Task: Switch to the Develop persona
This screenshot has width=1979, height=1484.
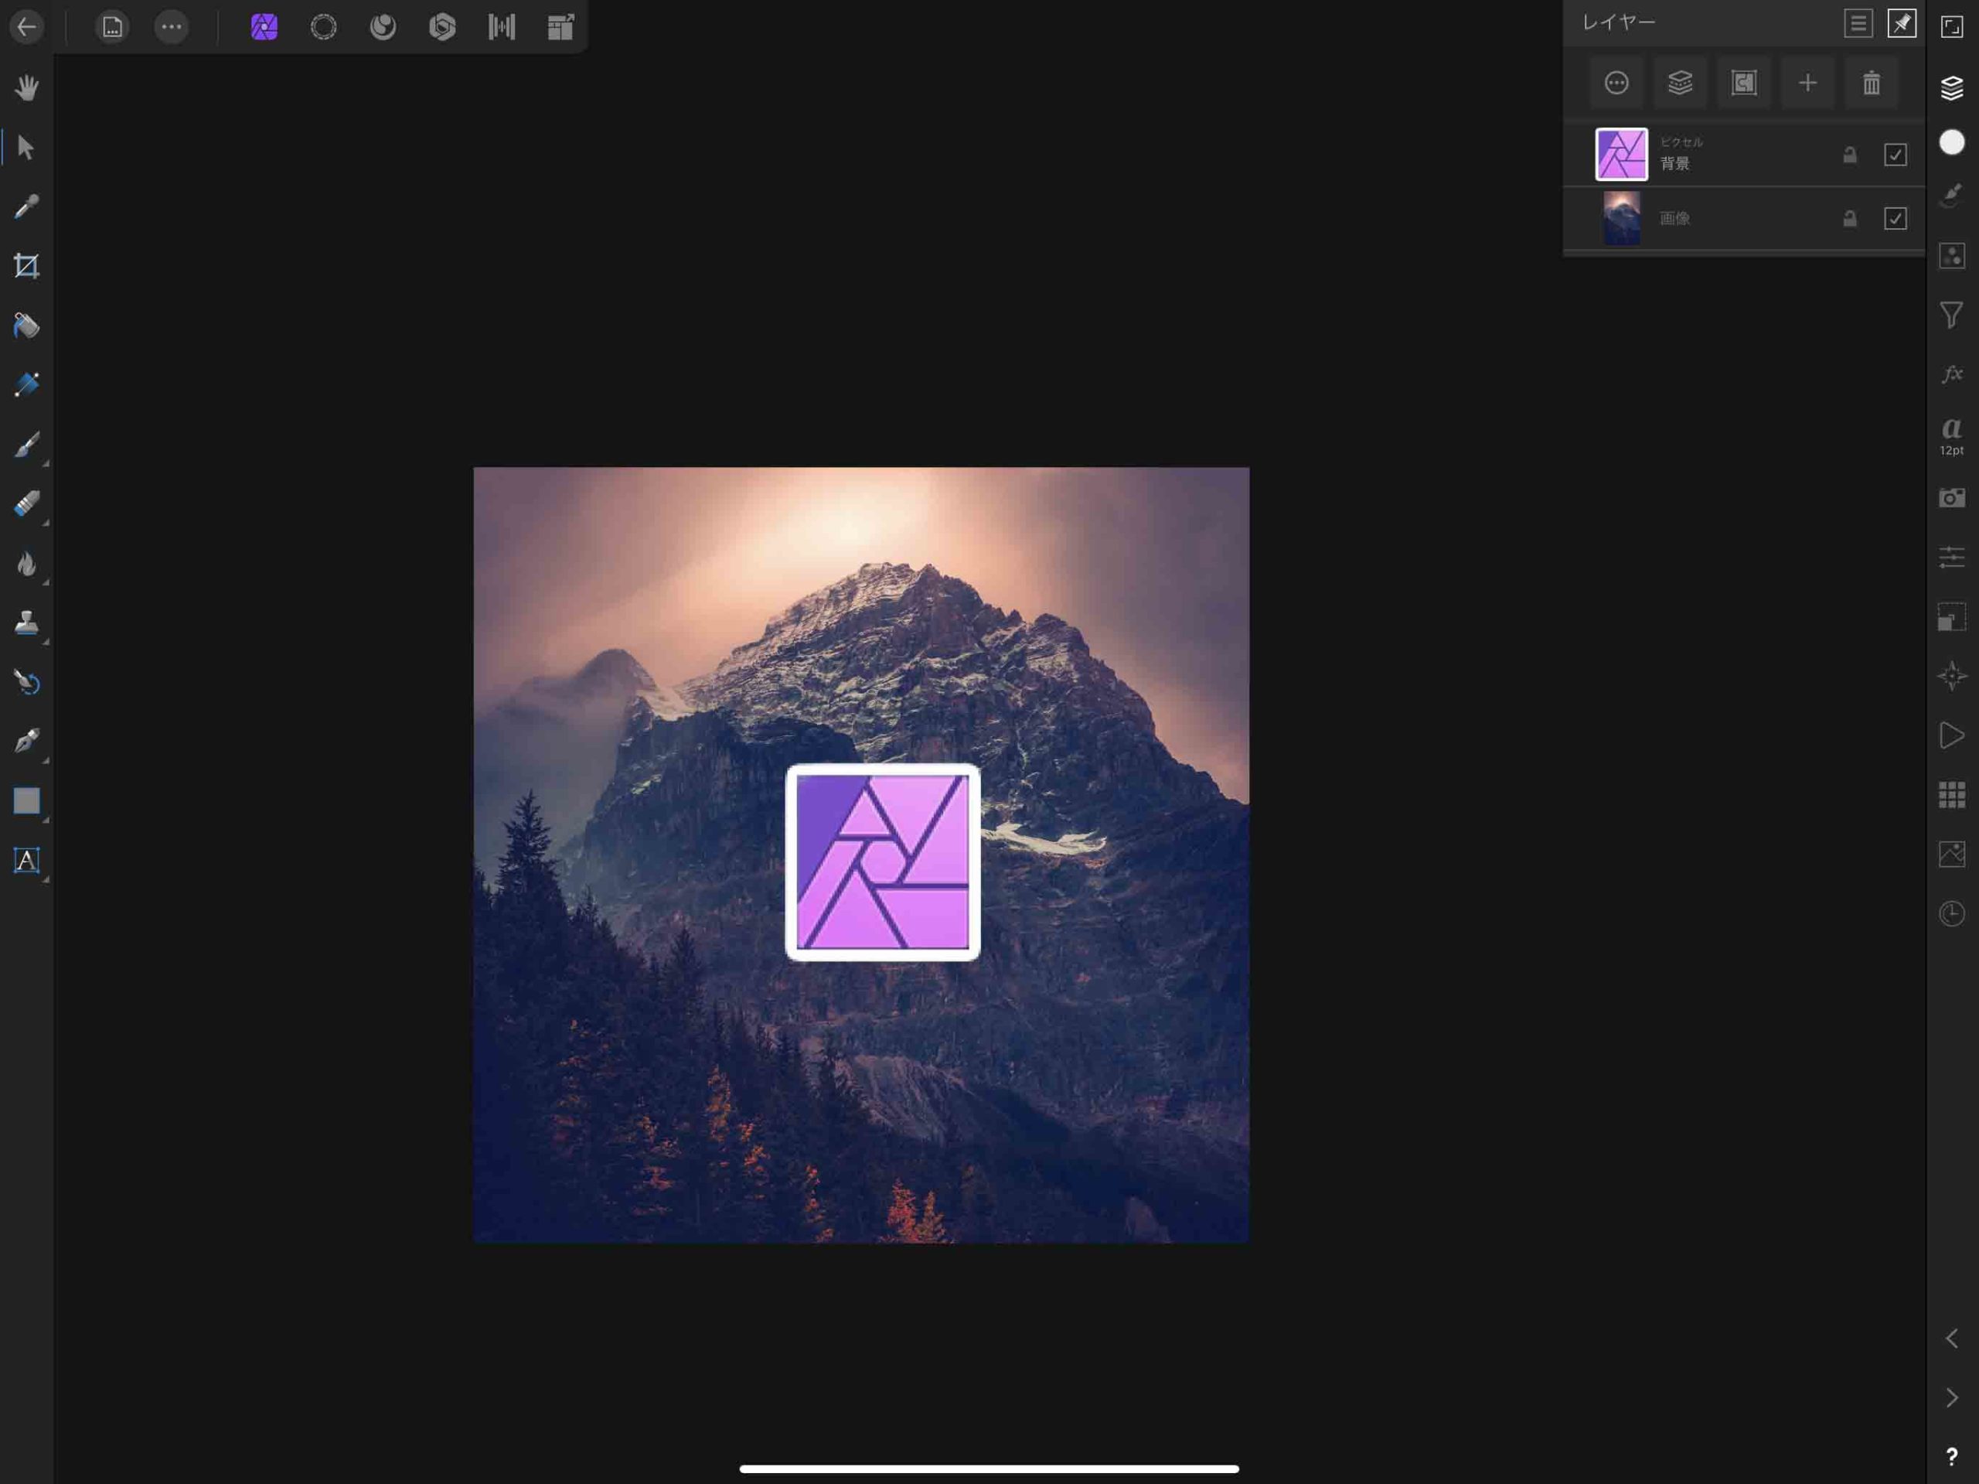Action: [x=442, y=27]
